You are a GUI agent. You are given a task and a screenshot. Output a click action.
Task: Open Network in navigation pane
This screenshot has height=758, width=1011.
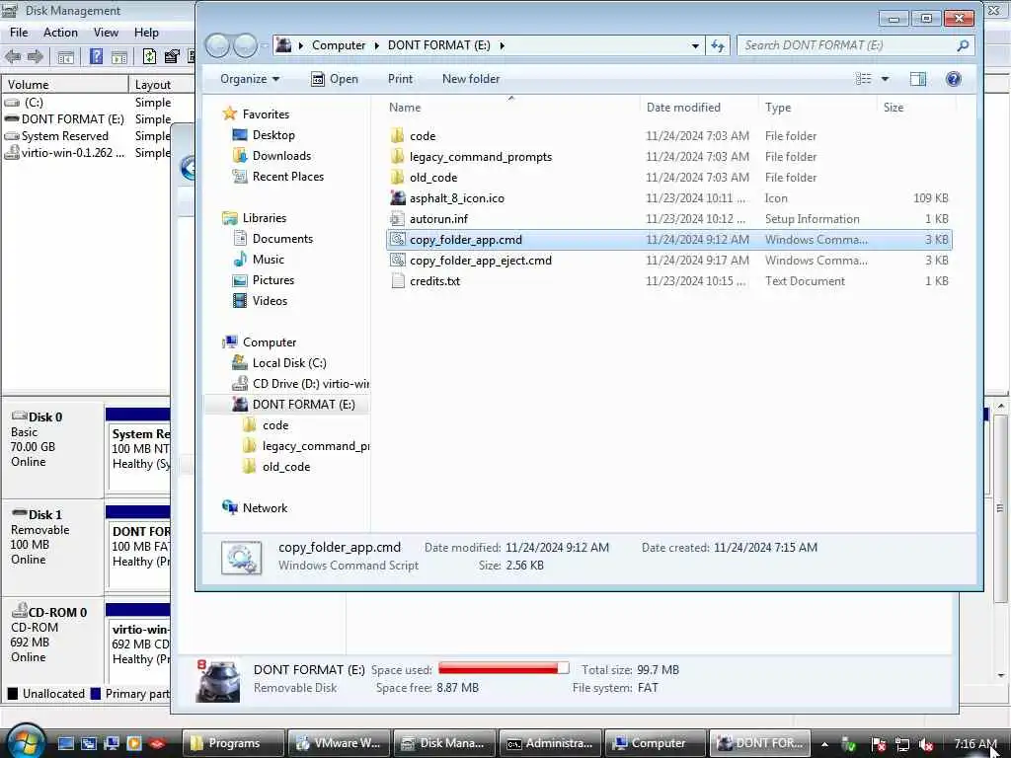pyautogui.click(x=265, y=508)
